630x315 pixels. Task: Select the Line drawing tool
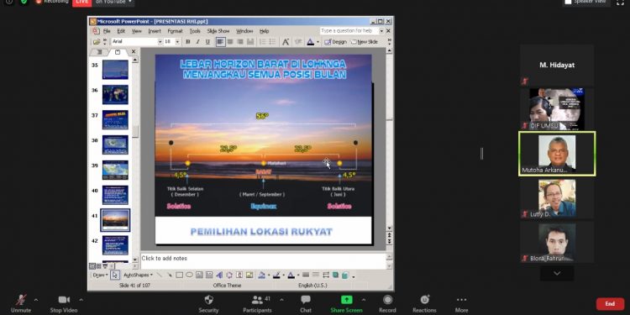[160, 275]
